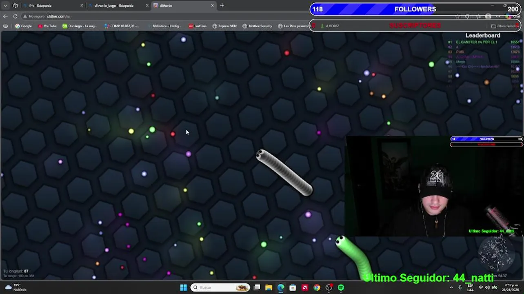Image resolution: width=524 pixels, height=294 pixels.
Task: Close the slither.io browser tab
Action: (212, 6)
